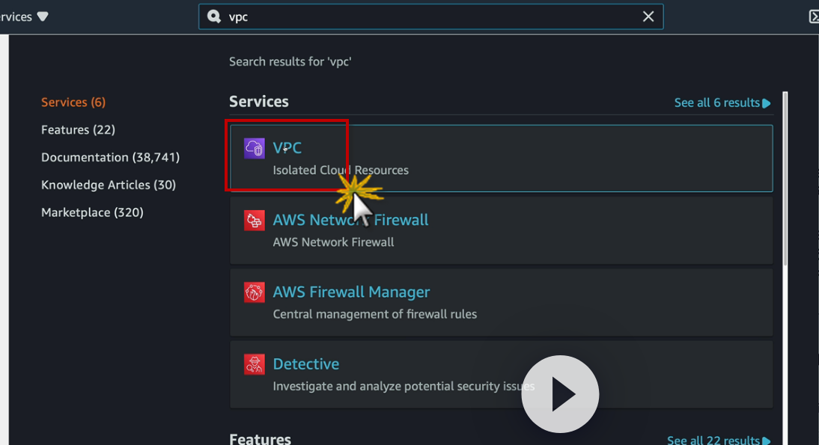Click the AWS Firewall Manager icon
This screenshot has width=819, height=445.
tap(255, 292)
